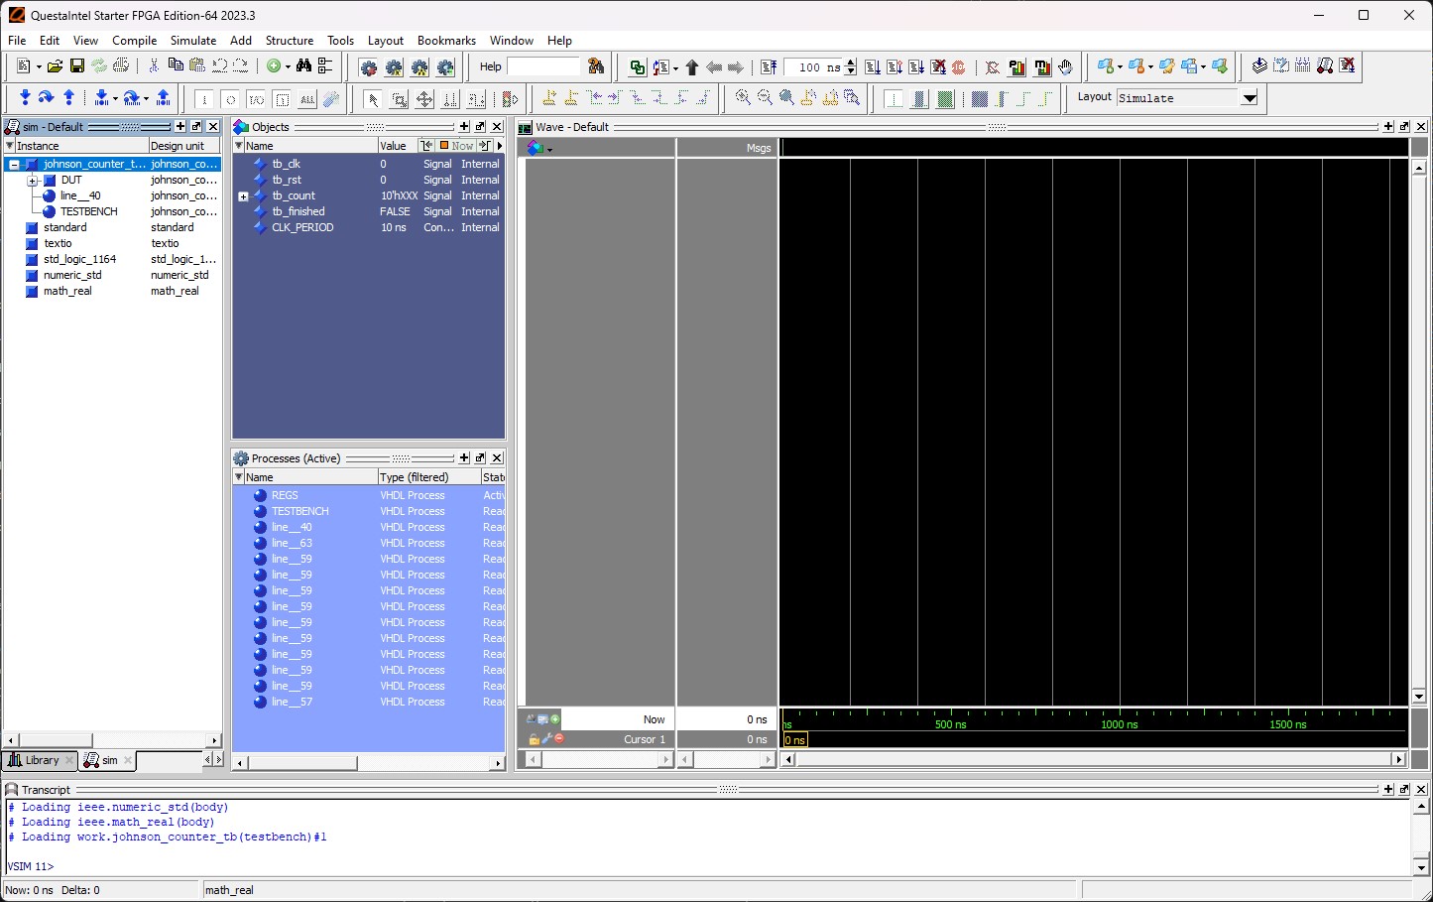Toggle the Now filter in Objects header
Screen dimensions: 1433x902
pos(457,146)
